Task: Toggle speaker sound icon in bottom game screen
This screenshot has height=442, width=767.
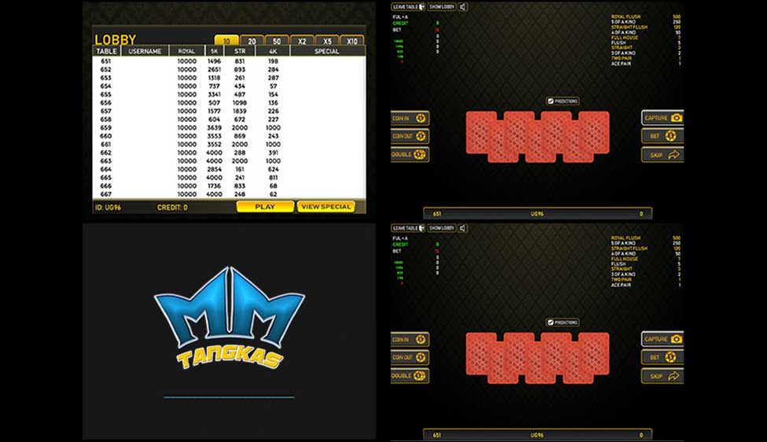Action: (463, 228)
